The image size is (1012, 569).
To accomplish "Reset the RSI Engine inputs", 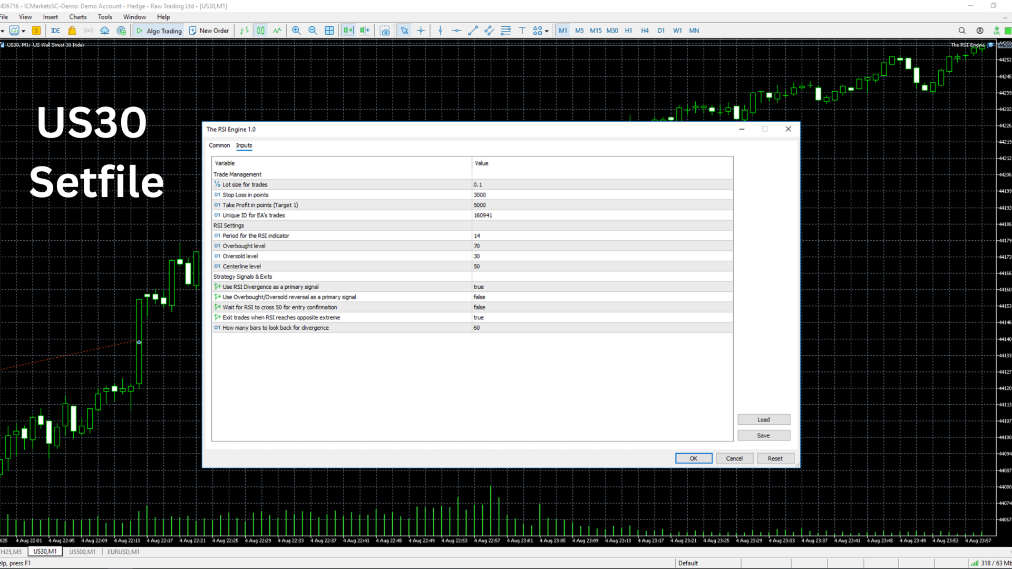I will click(x=775, y=458).
